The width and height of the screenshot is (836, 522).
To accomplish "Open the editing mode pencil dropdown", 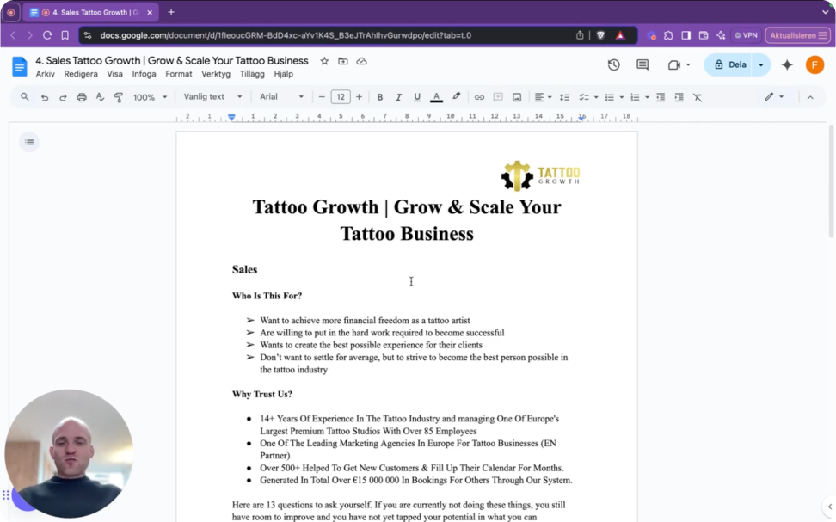I will click(x=773, y=97).
